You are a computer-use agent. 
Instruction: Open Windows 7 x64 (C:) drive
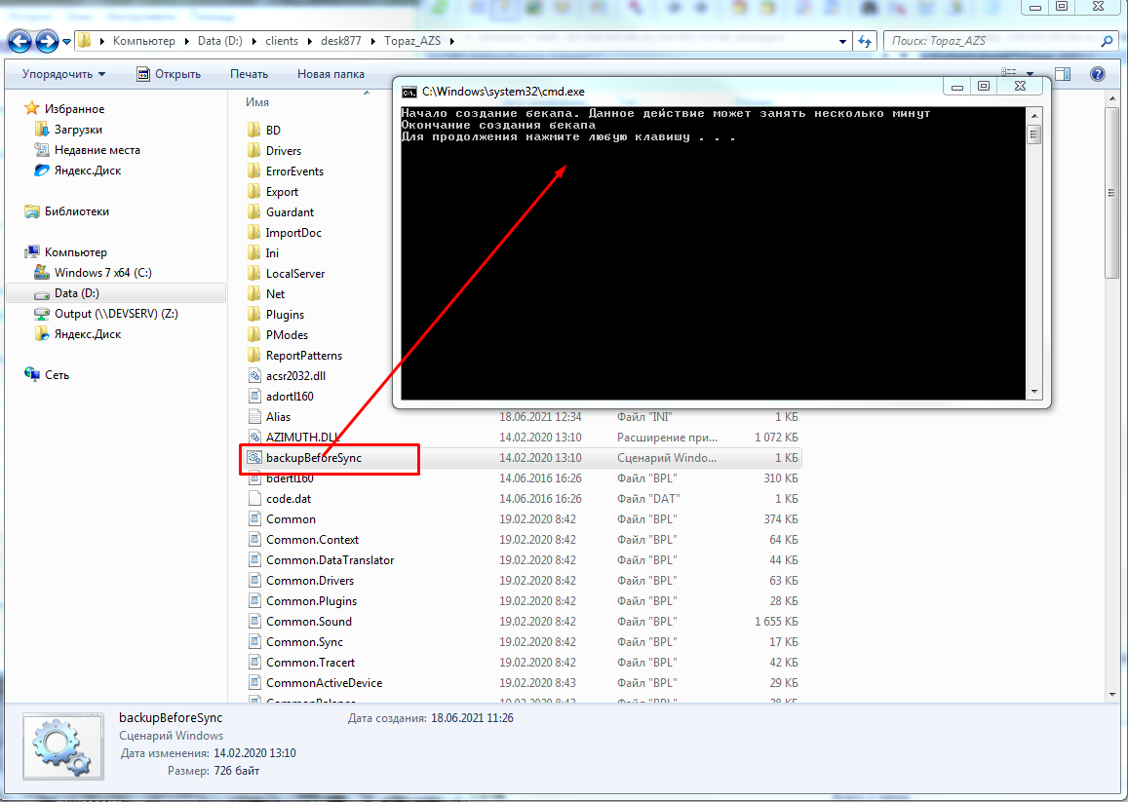coord(103,273)
